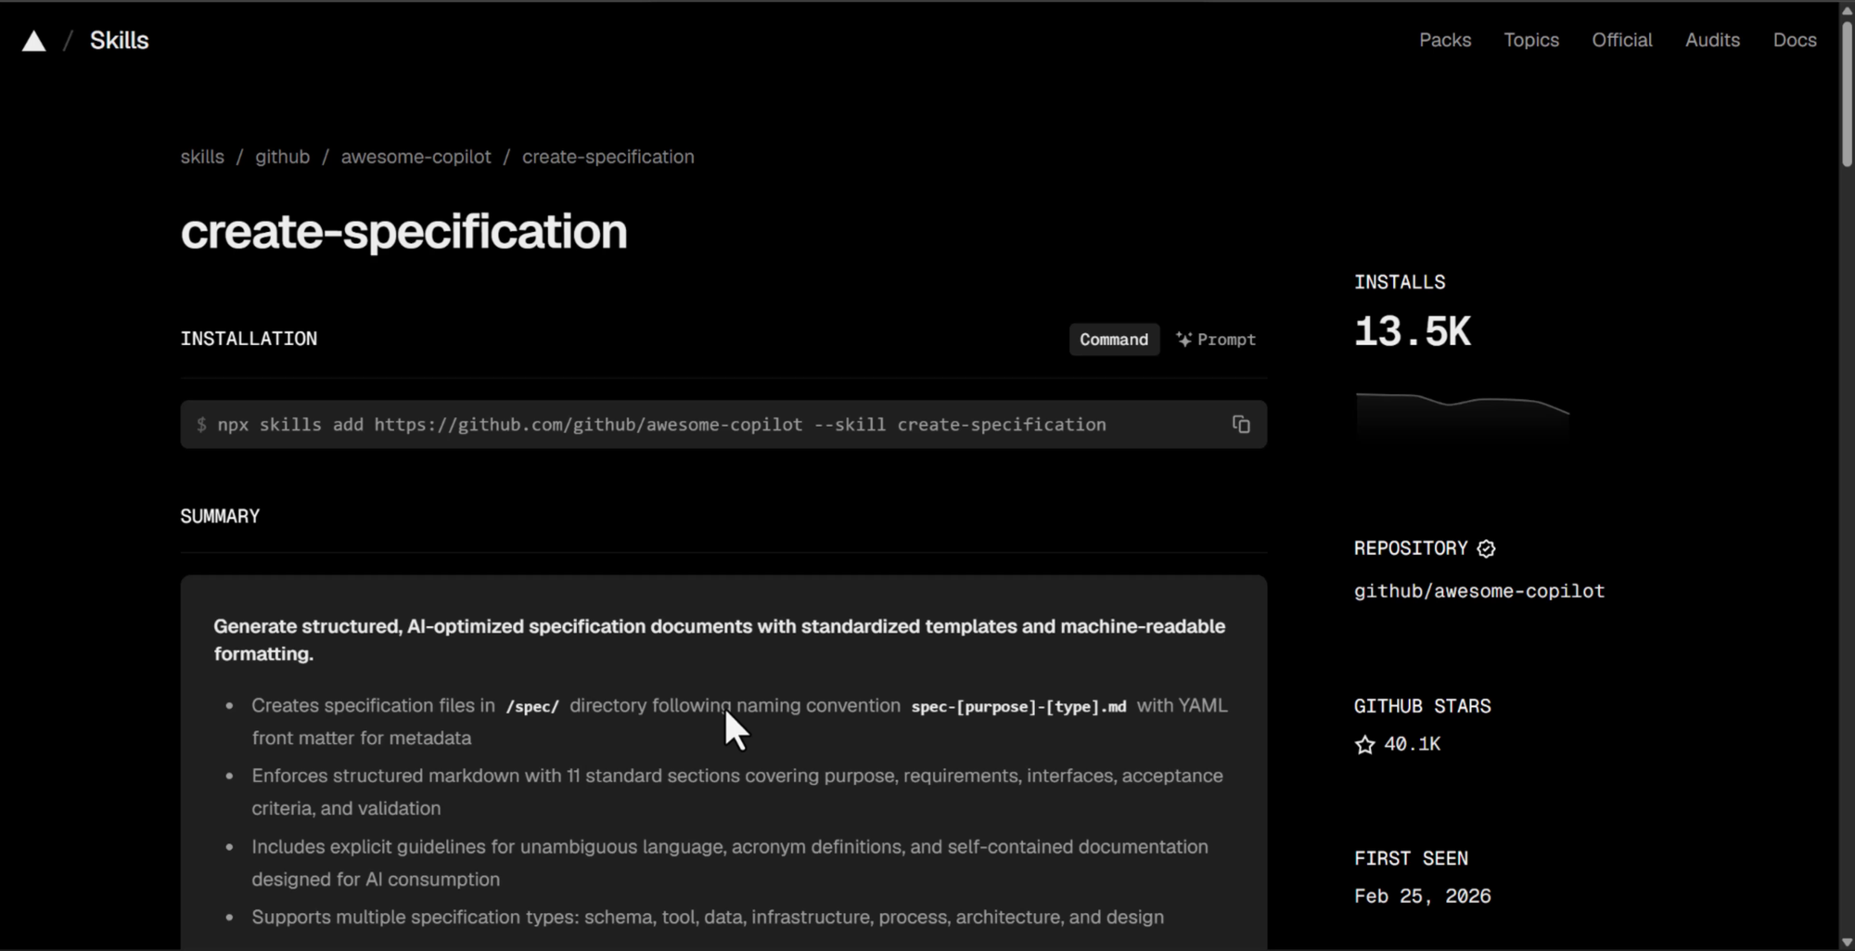
Task: Click the 'Supports multiple specification types' bullet
Action: click(708, 918)
